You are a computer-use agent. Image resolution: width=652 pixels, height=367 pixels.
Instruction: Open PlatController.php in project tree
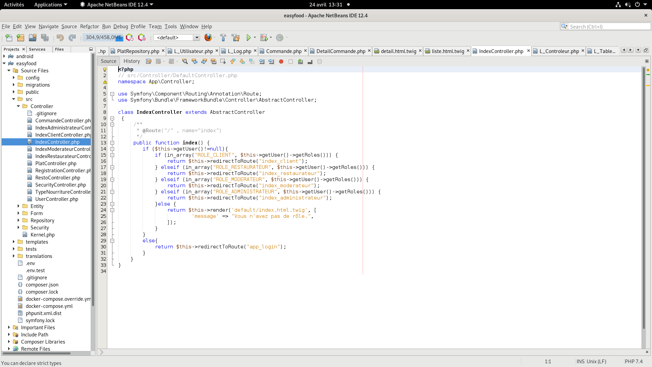(56, 163)
